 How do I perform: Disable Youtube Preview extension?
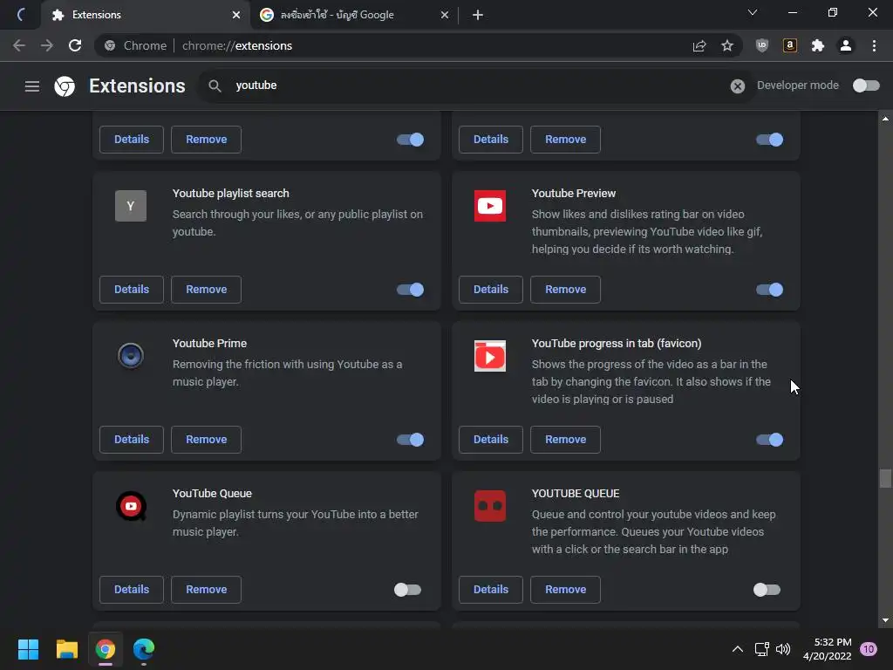point(769,290)
